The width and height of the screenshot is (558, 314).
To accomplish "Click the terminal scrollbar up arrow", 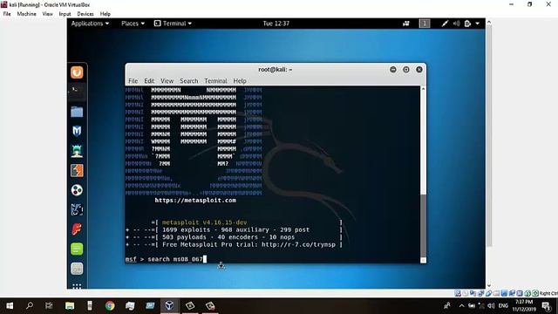I will (x=423, y=89).
